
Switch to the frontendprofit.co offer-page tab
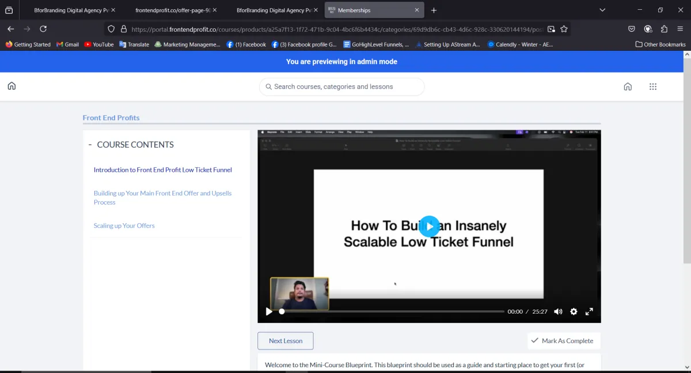pyautogui.click(x=173, y=10)
